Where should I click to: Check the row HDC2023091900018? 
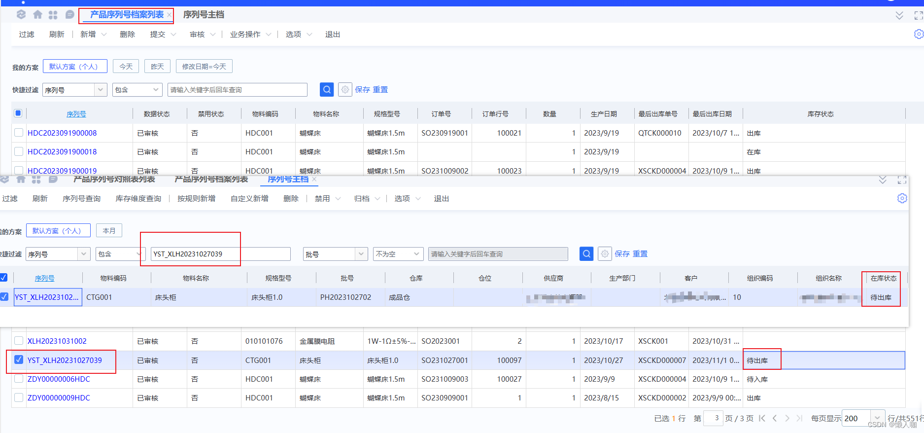click(19, 151)
